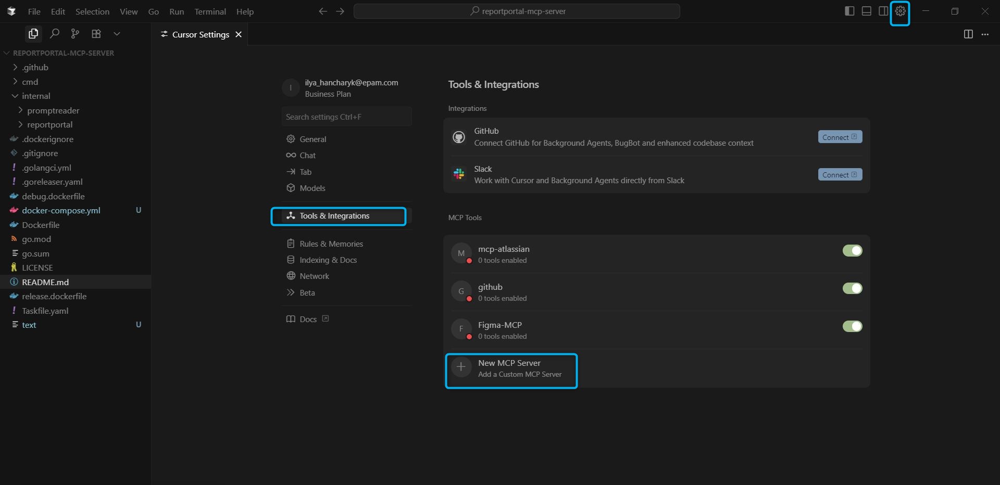The image size is (1000, 485).
Task: Disable the Figma-MCP server toggle
Action: pos(852,327)
